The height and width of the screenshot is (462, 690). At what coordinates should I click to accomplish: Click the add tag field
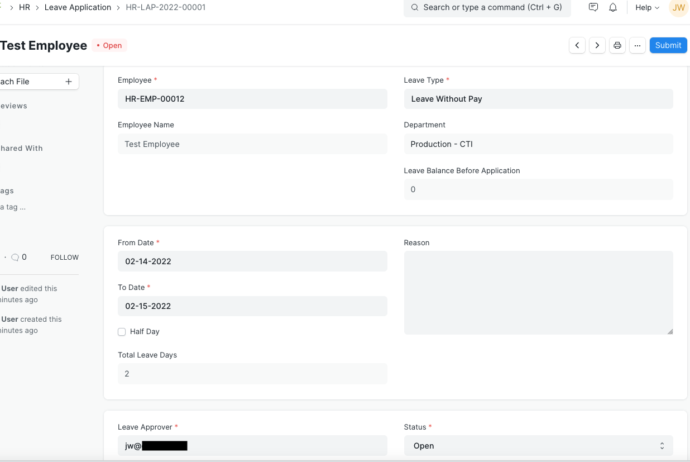pos(17,207)
